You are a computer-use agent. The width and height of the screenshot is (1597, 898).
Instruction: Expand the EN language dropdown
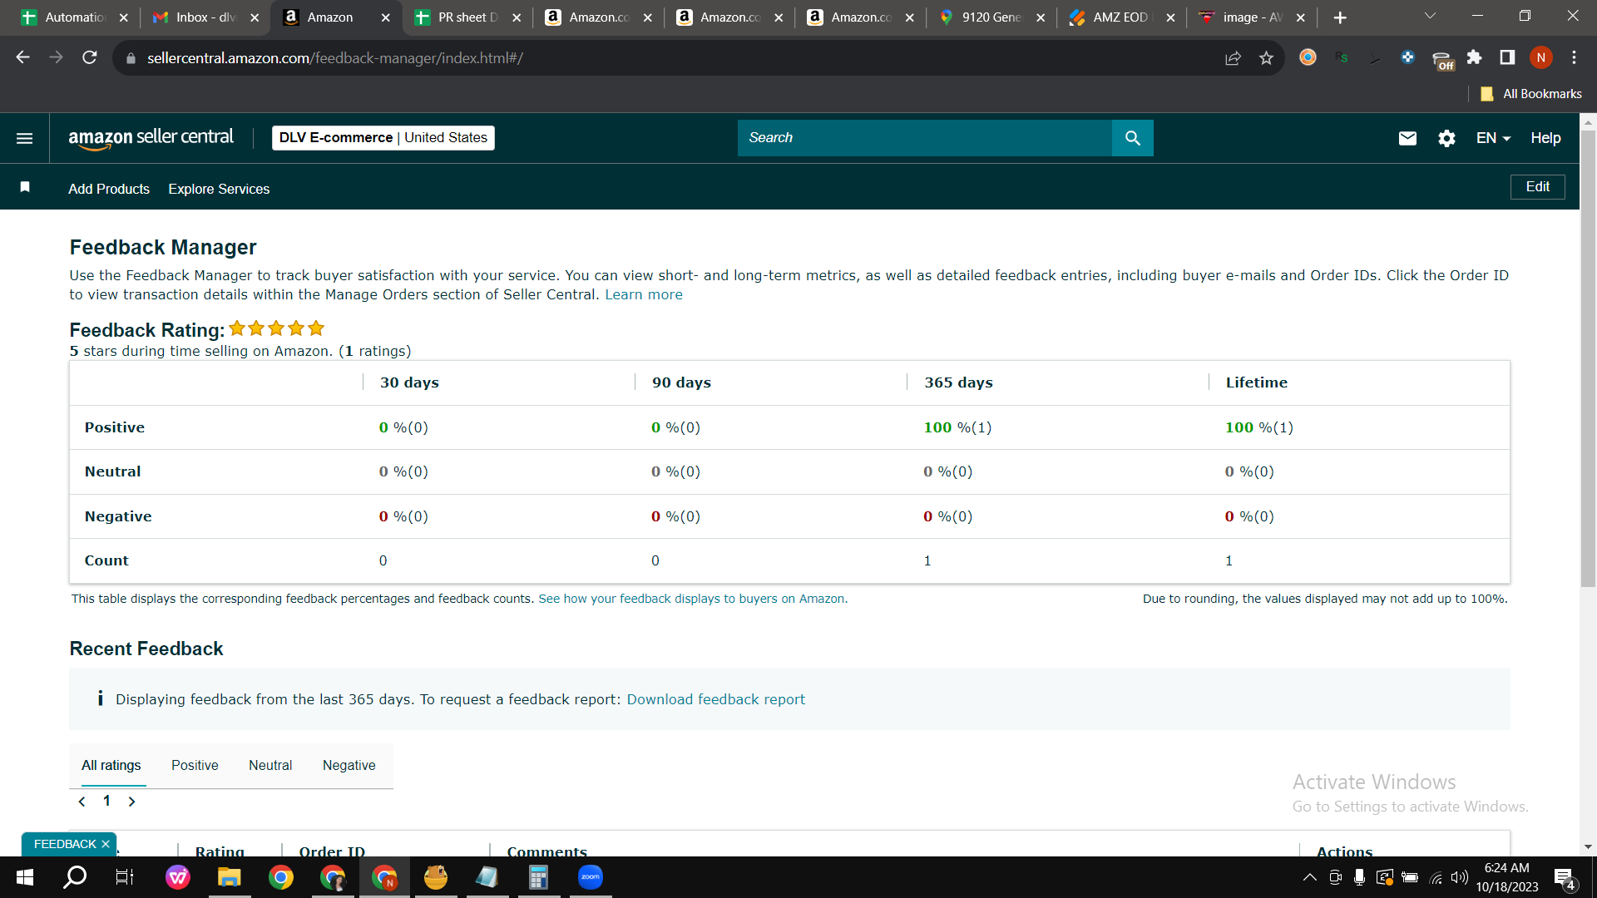click(1493, 138)
